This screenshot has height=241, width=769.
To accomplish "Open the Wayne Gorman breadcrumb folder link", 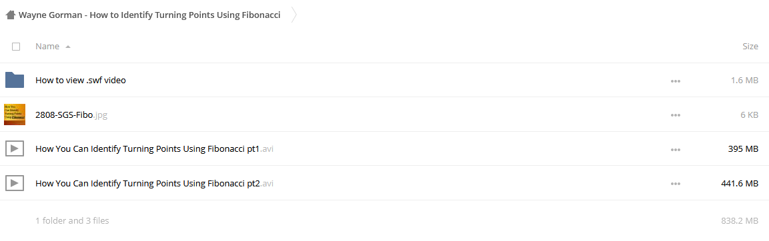I will pyautogui.click(x=149, y=15).
